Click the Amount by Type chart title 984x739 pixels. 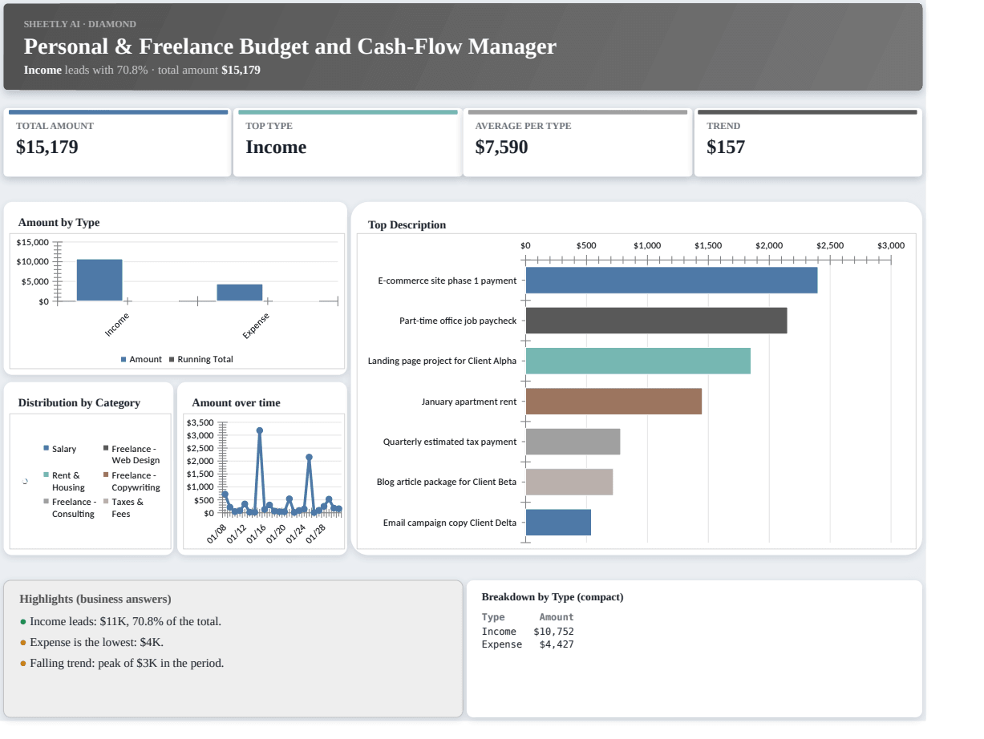tap(59, 223)
